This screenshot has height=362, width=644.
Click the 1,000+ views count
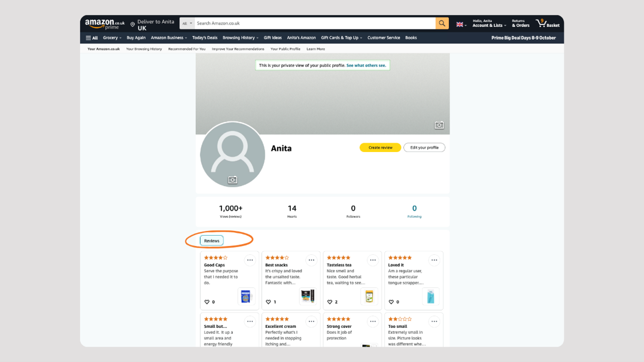point(230,211)
